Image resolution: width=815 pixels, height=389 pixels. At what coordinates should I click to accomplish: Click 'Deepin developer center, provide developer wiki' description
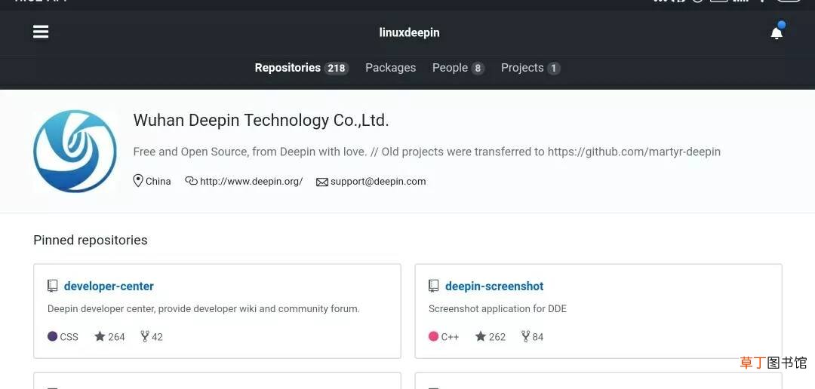(204, 308)
